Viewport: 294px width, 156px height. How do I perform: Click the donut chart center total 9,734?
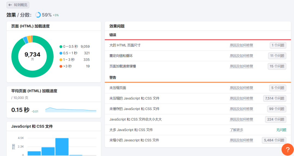point(32,55)
